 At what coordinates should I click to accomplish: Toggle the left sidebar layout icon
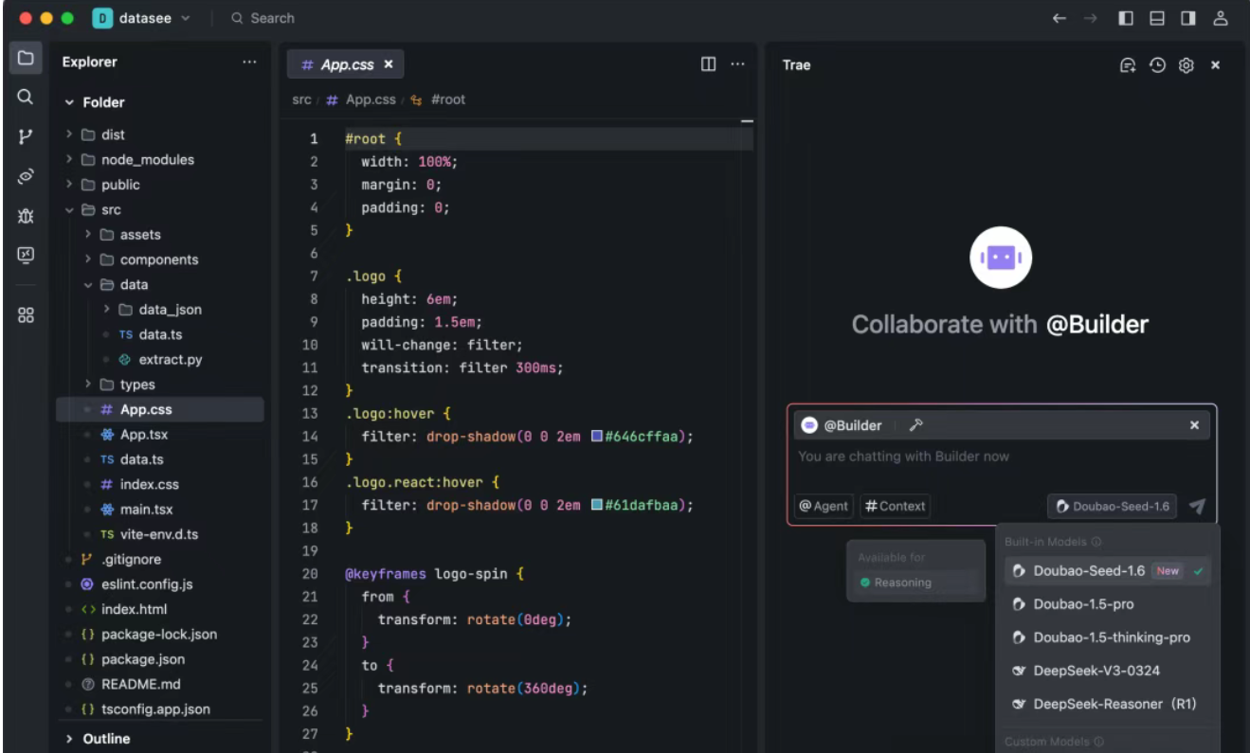[x=1126, y=18]
